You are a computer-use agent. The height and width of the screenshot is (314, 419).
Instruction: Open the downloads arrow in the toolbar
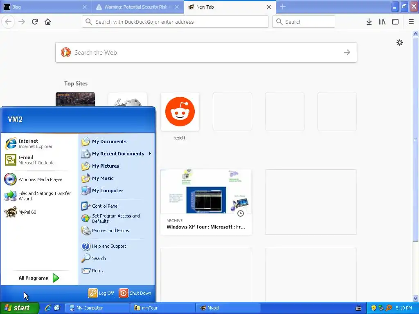point(369,22)
